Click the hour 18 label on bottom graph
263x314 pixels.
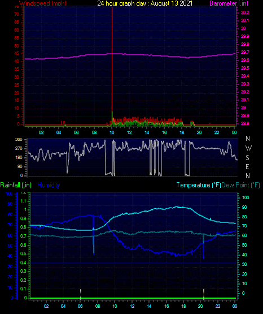pyautogui.click(x=183, y=306)
